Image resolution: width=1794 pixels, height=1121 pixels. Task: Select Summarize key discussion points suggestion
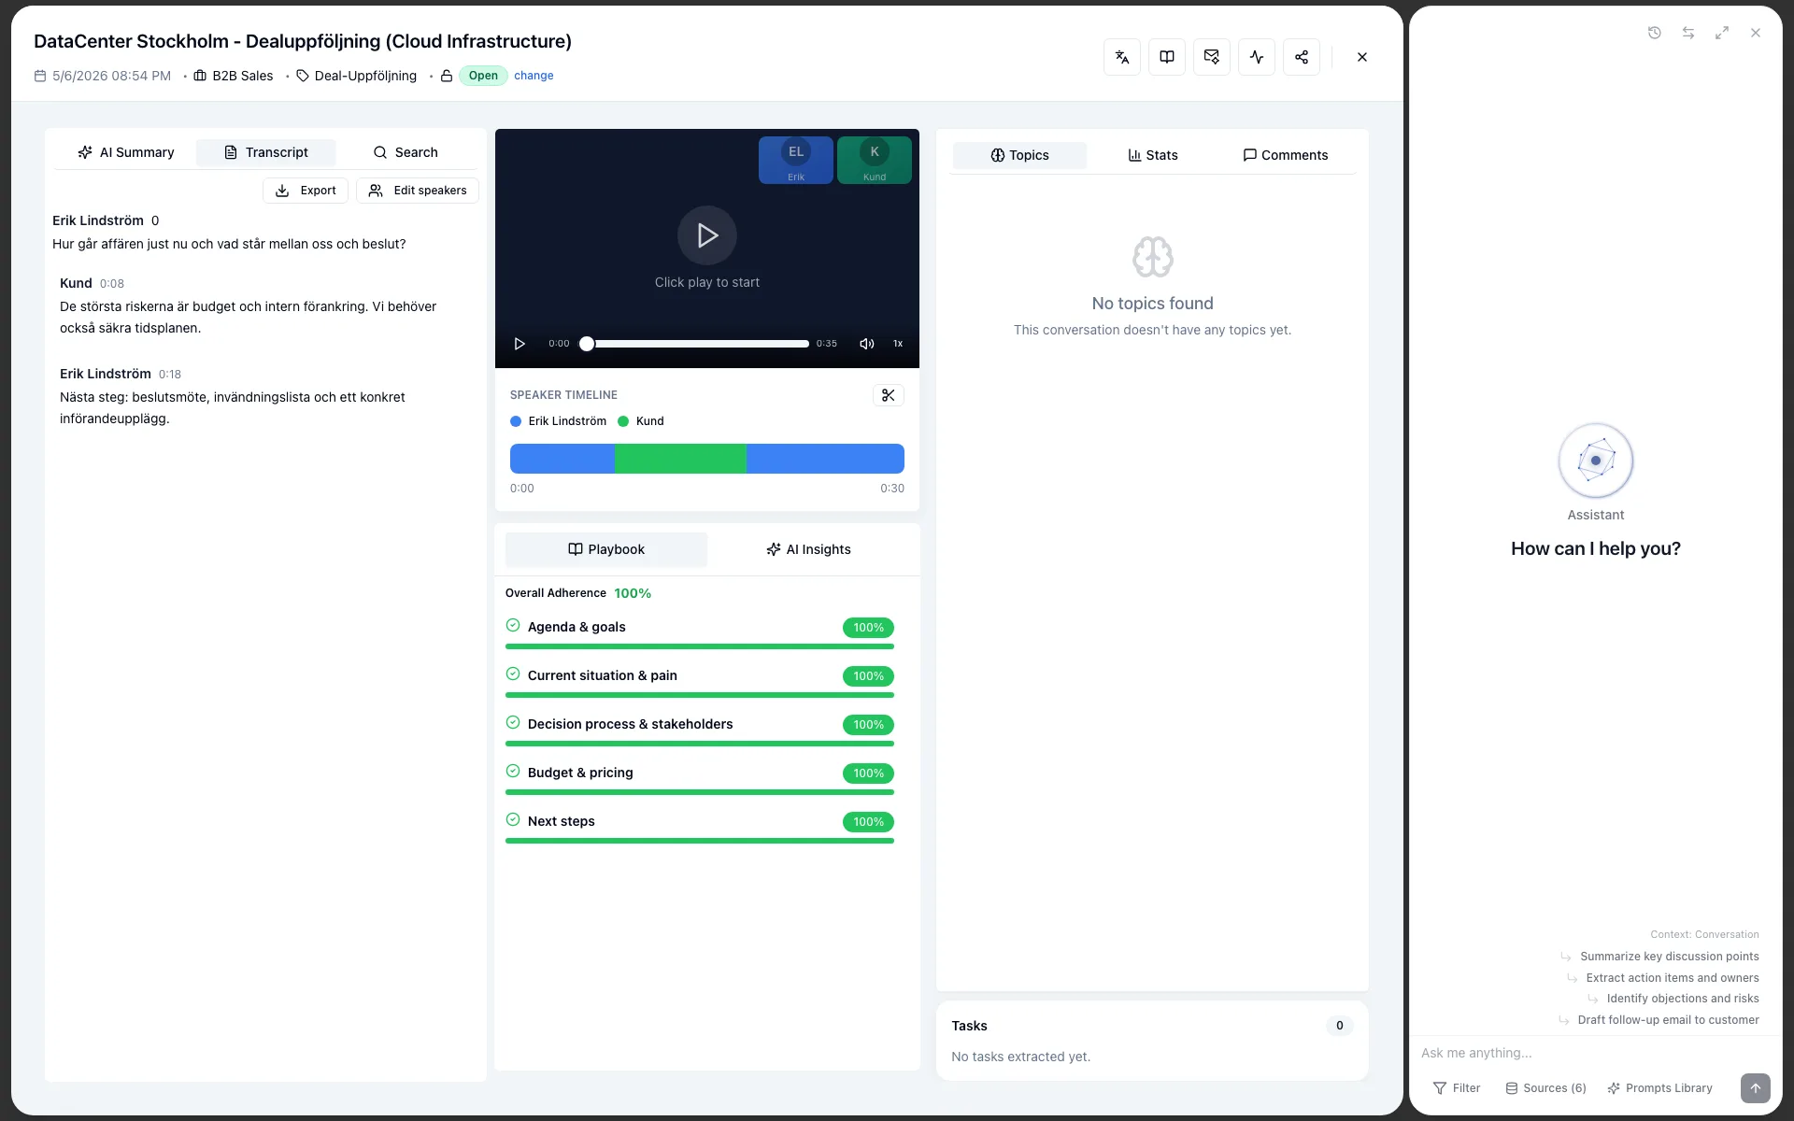1669,957
